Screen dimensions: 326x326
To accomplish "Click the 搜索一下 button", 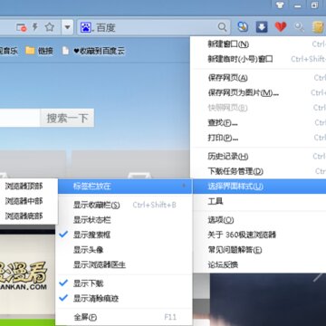I will point(67,118).
